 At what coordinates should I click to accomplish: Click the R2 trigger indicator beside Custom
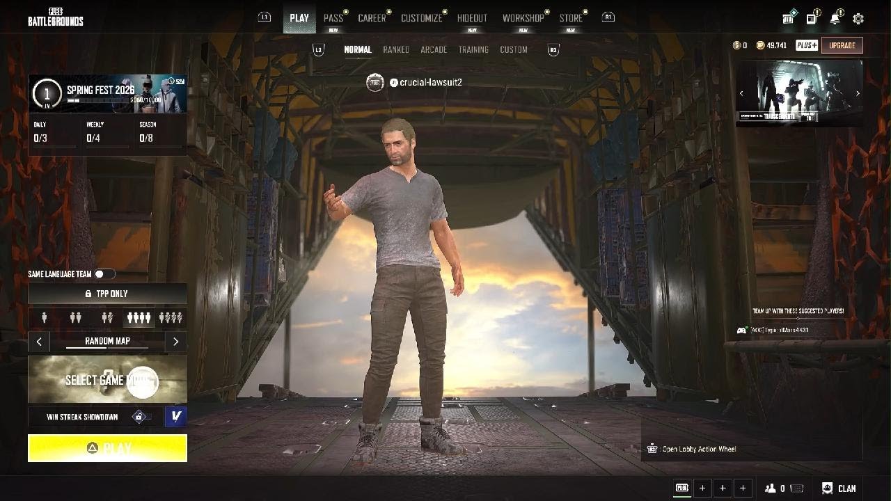click(553, 49)
